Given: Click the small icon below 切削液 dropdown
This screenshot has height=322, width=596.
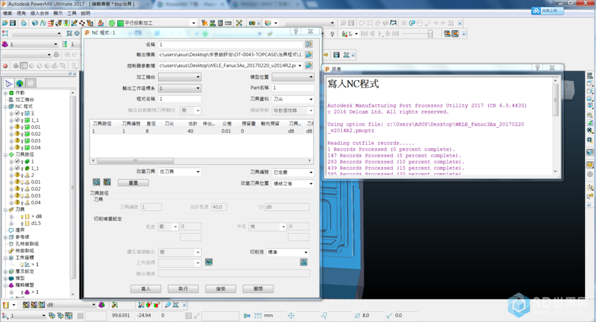Looking at the screenshot, I should (x=303, y=262).
